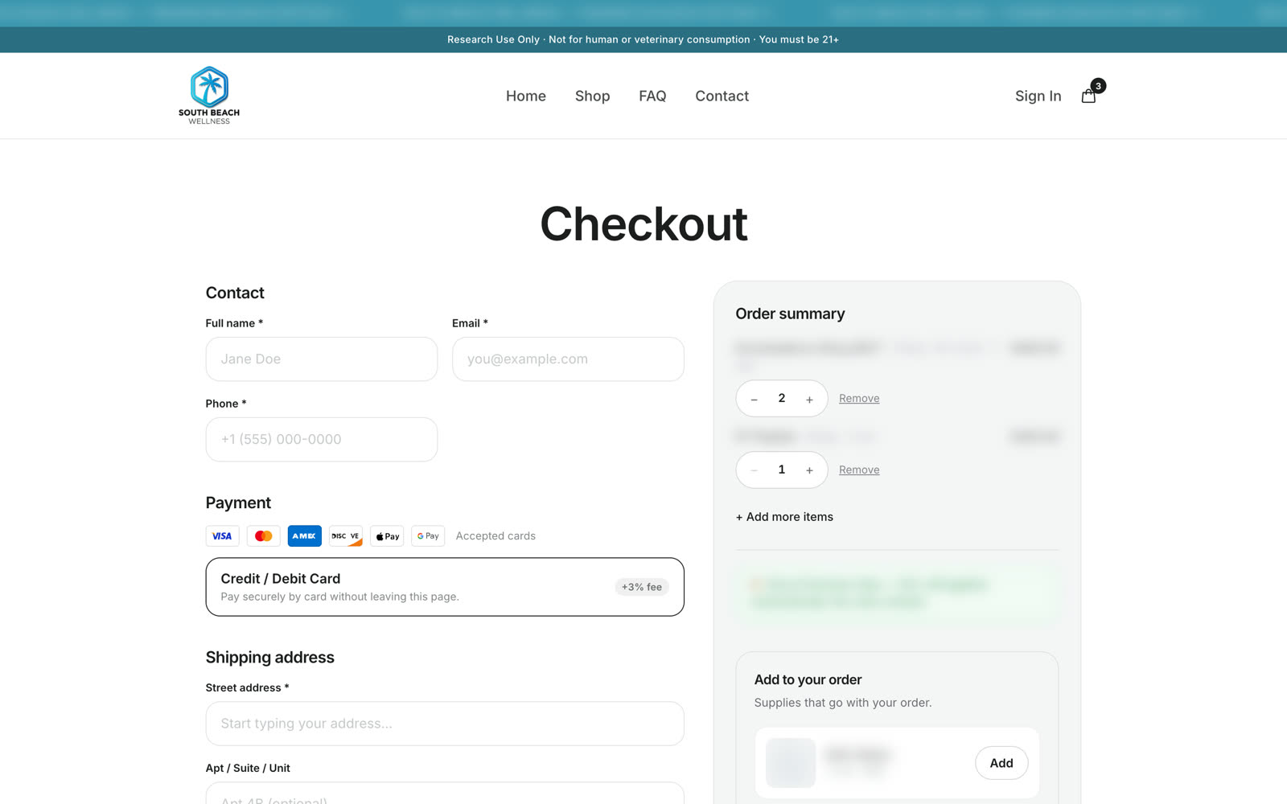Screen dimensions: 1287x804
Task: Decrease quantity of the item with 2
Action: [x=754, y=399]
